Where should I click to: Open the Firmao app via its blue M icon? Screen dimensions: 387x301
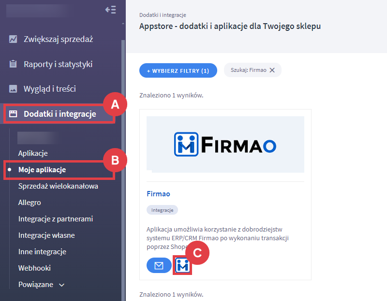point(182,265)
